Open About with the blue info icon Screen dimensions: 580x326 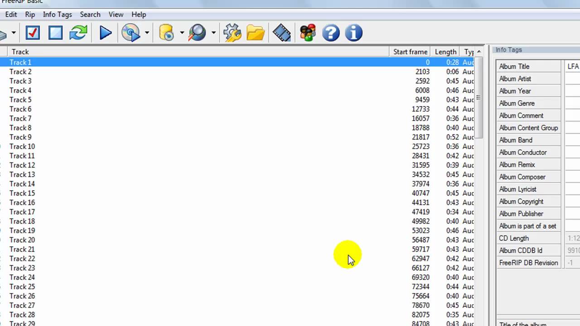tap(353, 33)
